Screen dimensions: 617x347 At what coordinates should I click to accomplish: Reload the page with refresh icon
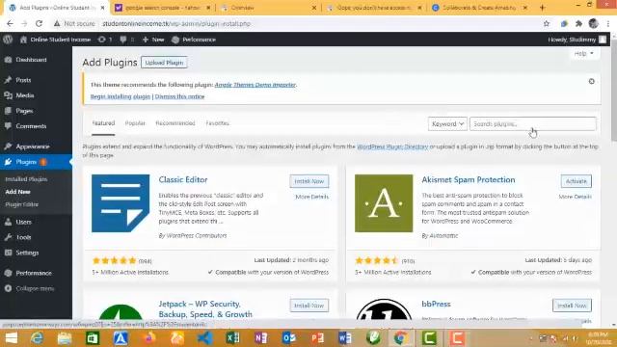(39, 23)
